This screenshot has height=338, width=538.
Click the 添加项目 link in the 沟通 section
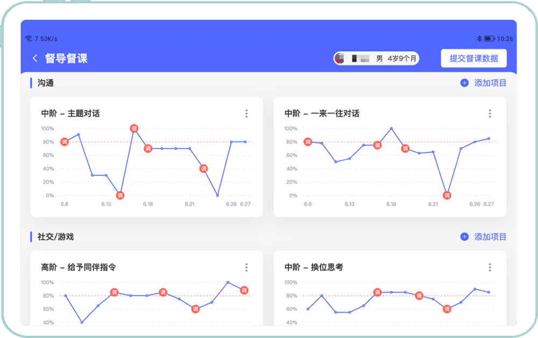pyautogui.click(x=490, y=83)
